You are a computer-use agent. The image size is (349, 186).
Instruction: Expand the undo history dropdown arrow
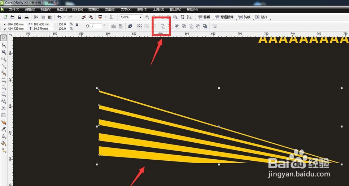65,17
